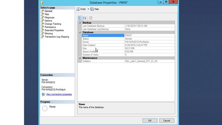
Task: Open Help from the toolbar
Action: pos(95,9)
